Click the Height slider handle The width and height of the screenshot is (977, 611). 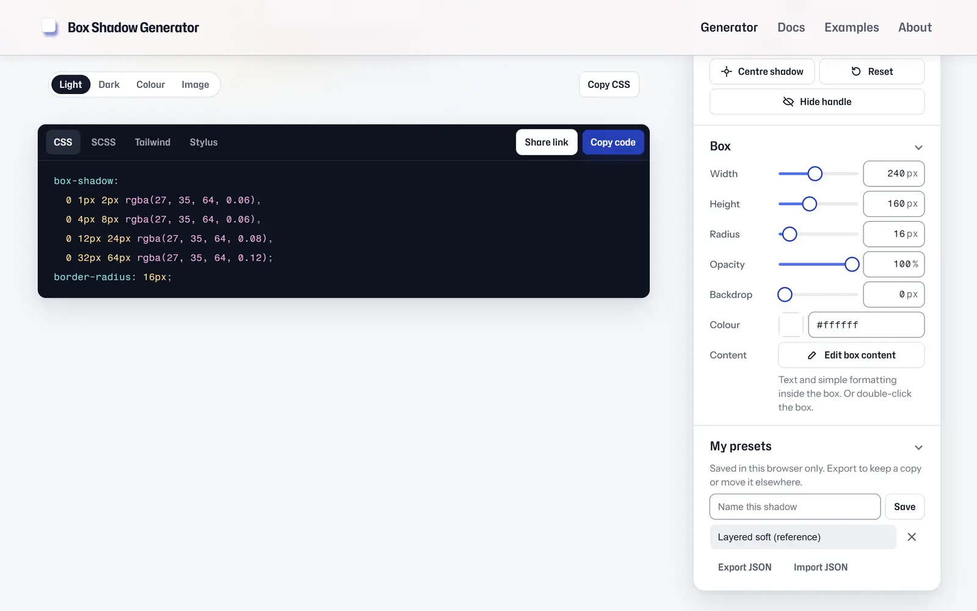[x=809, y=204]
